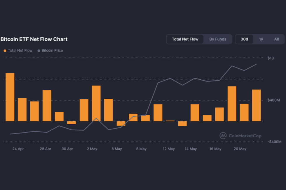Select the 30d time range

[x=244, y=39]
